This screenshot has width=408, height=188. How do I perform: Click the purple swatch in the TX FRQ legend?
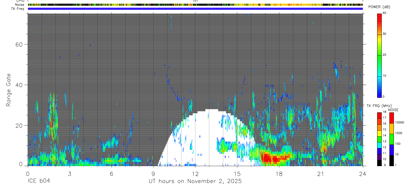click(379, 157)
